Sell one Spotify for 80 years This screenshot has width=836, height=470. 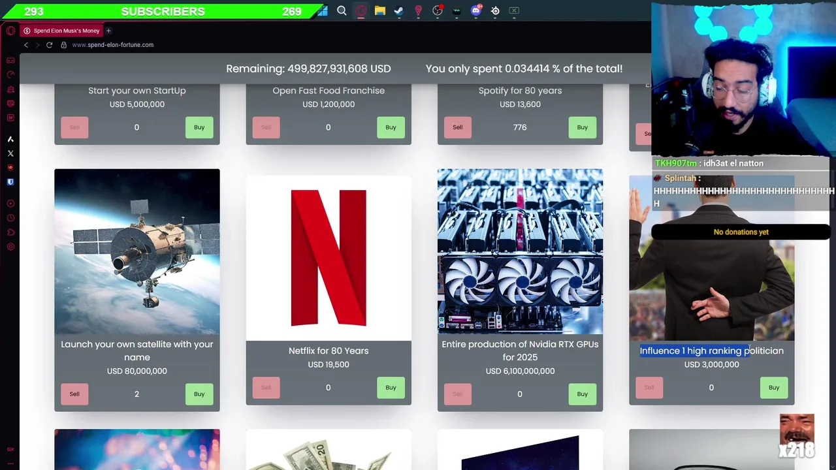pyautogui.click(x=458, y=127)
